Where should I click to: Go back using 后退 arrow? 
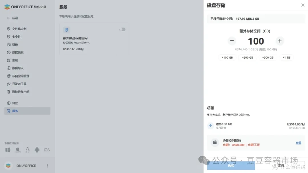(13, 18)
